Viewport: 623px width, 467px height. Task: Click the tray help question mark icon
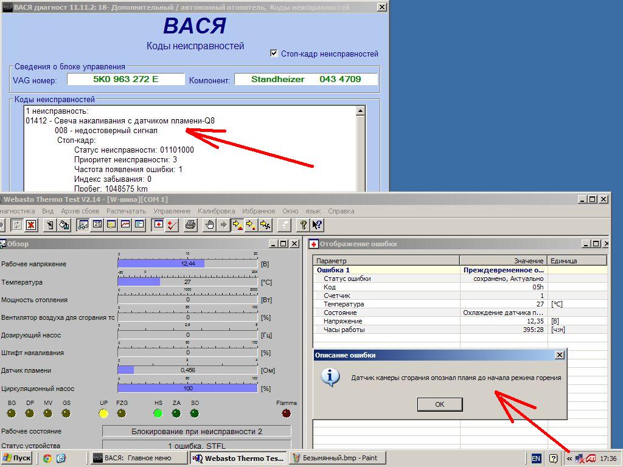(553, 458)
